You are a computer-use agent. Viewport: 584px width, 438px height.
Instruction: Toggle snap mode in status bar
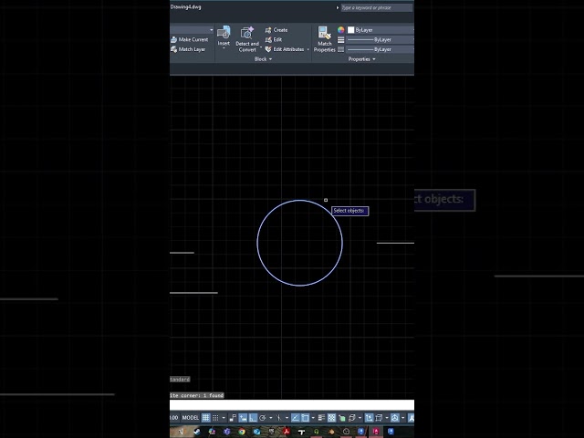215,418
